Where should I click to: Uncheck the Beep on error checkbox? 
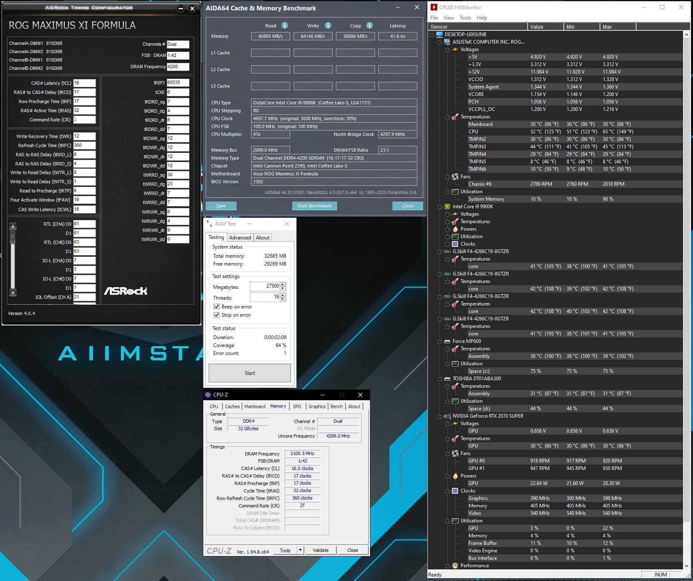[217, 307]
